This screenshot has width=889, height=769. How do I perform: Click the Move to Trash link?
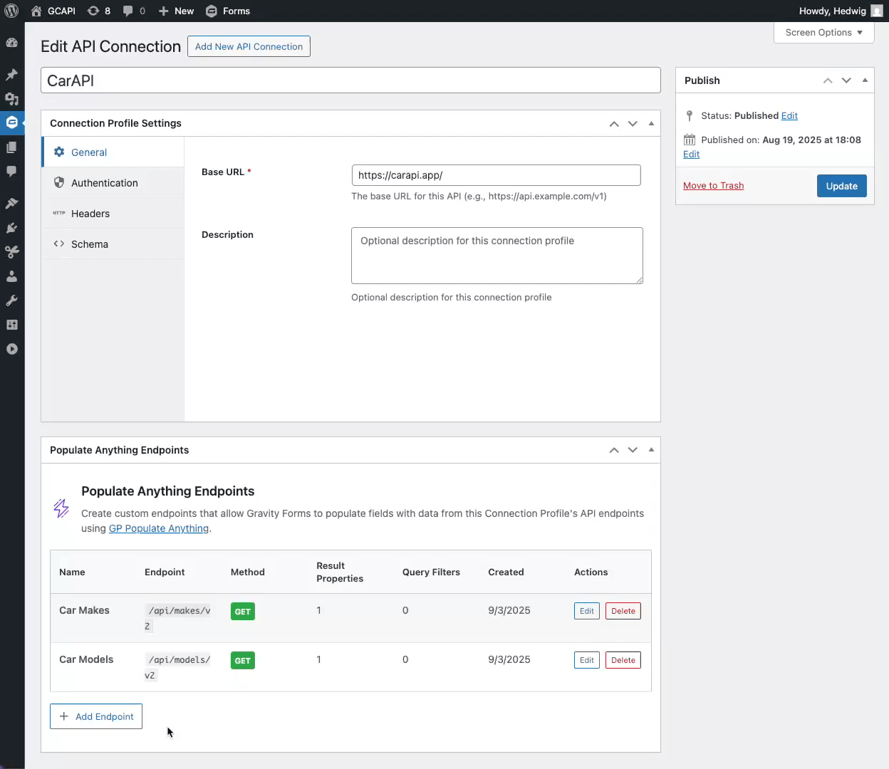tap(713, 186)
